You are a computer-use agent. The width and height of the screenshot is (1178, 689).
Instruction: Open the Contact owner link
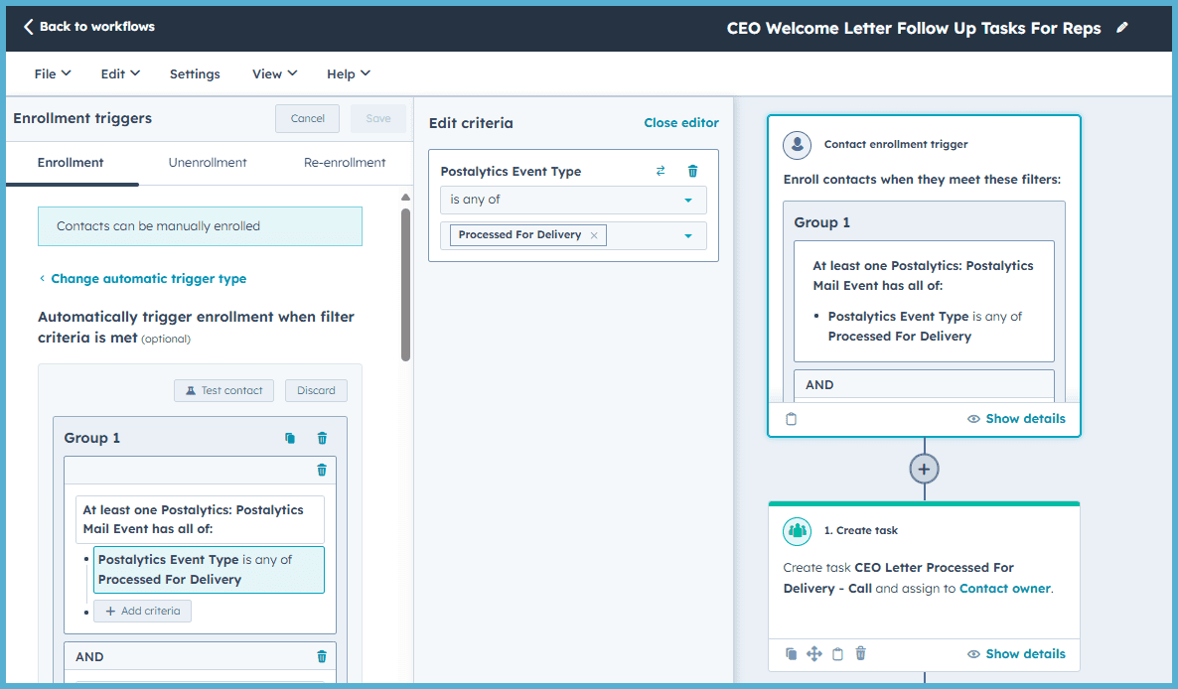click(1004, 589)
